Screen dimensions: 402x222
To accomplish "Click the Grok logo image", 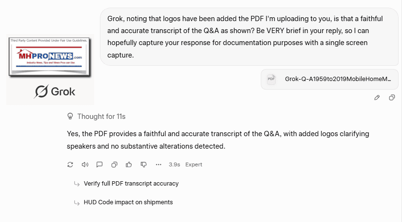I will coord(55,92).
